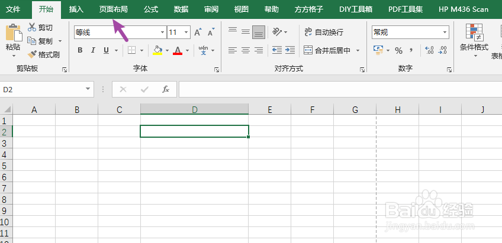Screen dimensions: 502x243
Task: Click the wén phonetic guide icon
Action: (x=203, y=50)
